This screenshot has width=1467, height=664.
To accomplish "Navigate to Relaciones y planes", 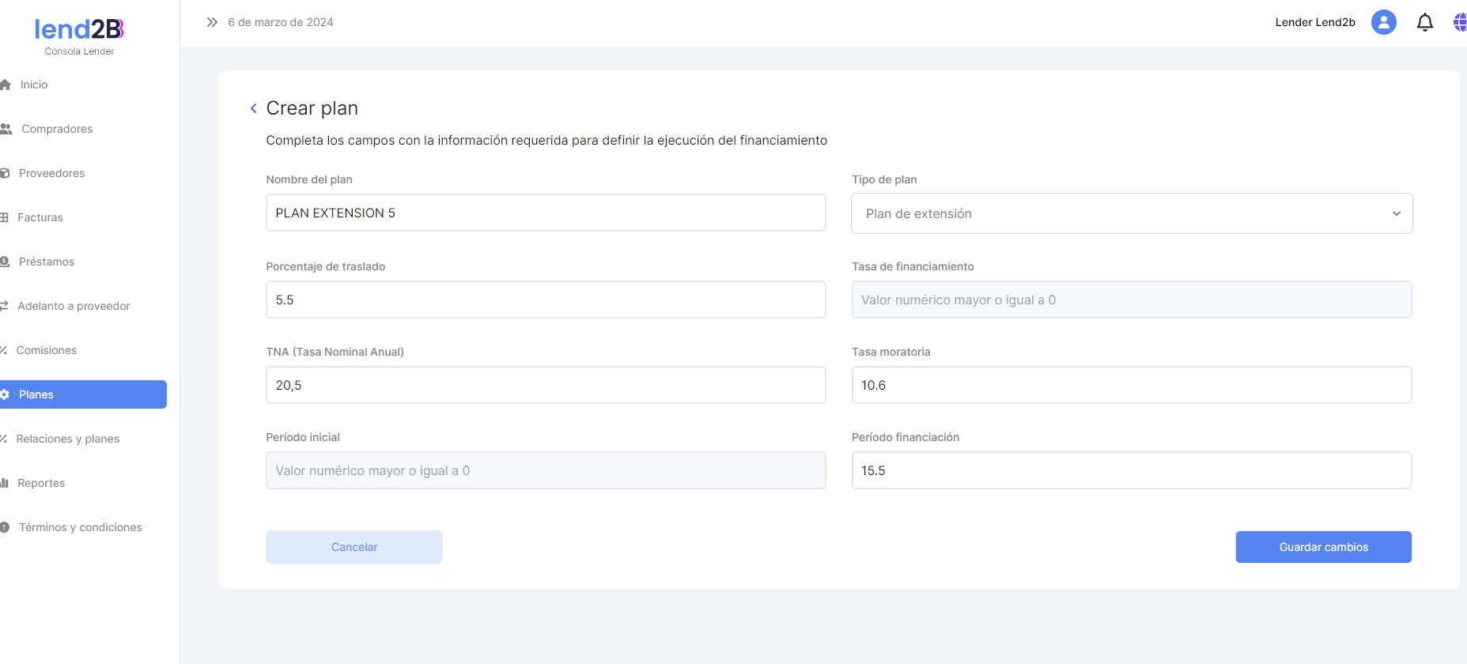I will coord(68,439).
